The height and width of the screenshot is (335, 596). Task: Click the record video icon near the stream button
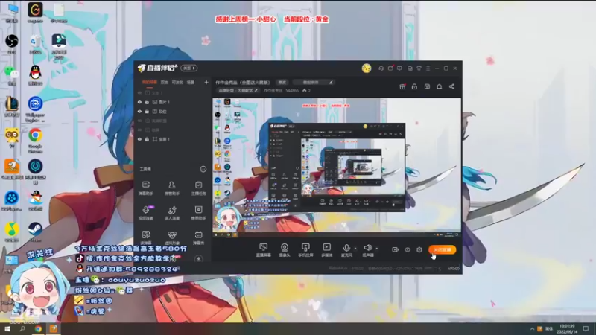396,249
